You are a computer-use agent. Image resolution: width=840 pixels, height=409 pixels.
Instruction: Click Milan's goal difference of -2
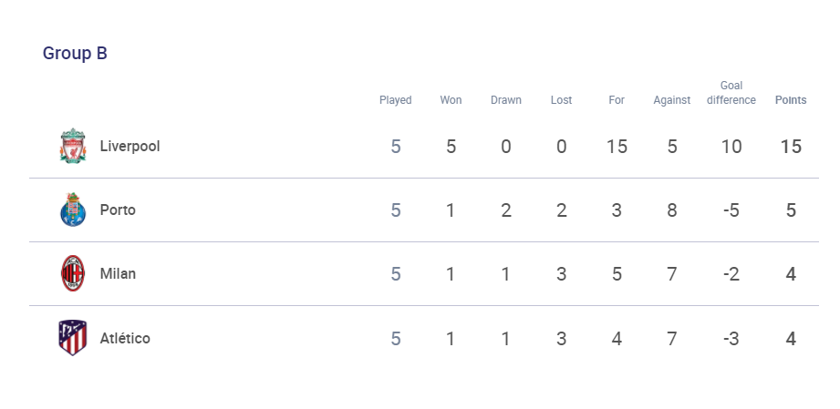click(x=731, y=274)
